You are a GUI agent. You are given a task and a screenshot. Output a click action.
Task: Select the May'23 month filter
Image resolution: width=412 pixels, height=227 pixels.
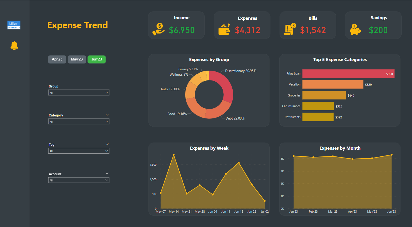tap(77, 59)
